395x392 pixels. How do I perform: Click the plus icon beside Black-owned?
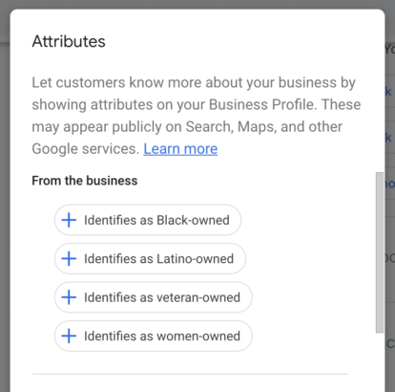point(69,220)
